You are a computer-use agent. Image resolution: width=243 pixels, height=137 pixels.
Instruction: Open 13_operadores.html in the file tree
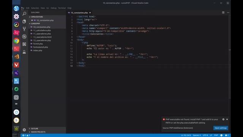pyautogui.click(x=42, y=37)
